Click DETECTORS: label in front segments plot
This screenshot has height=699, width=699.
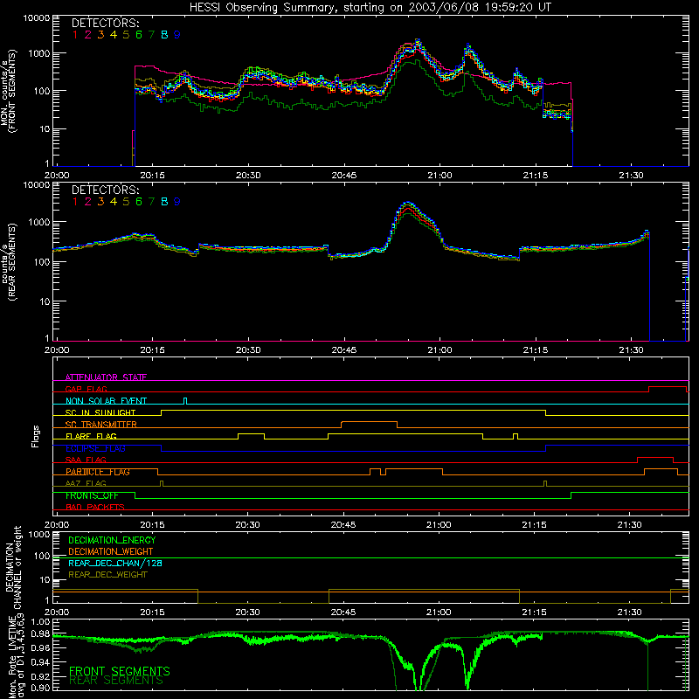105,23
